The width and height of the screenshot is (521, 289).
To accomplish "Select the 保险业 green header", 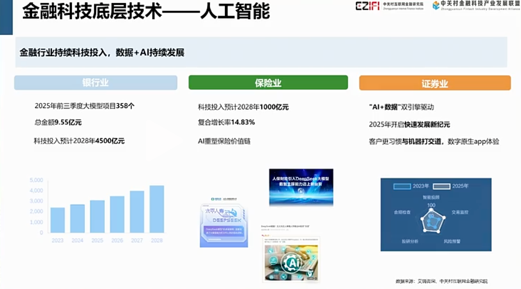I will 268,83.
